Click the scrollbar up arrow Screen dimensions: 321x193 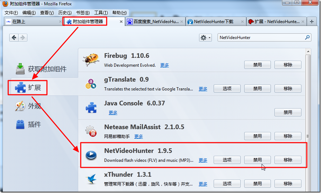[308, 51]
